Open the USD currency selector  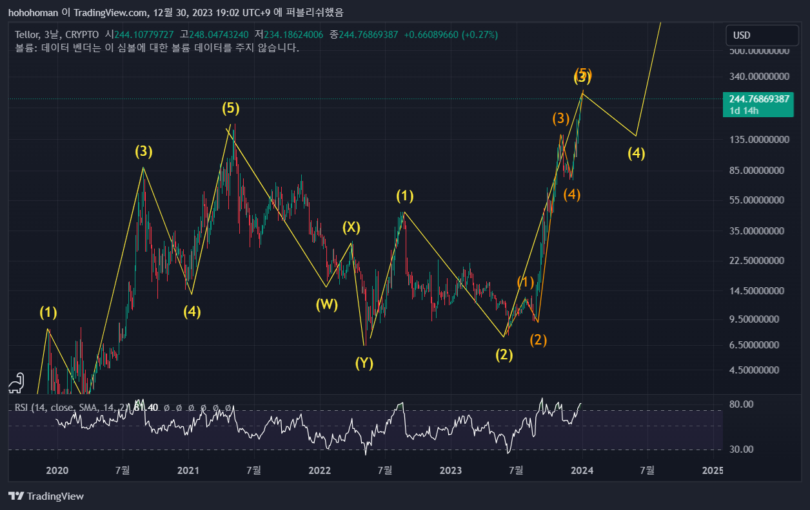tap(762, 35)
